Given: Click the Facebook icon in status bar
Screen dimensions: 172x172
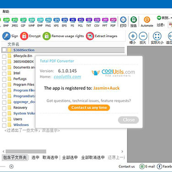Looking at the screenshot, I should [160, 167].
